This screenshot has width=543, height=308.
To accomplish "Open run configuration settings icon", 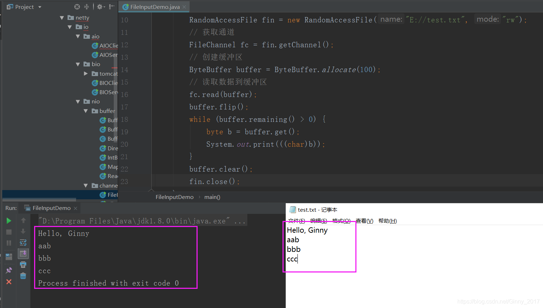I will 100,7.
